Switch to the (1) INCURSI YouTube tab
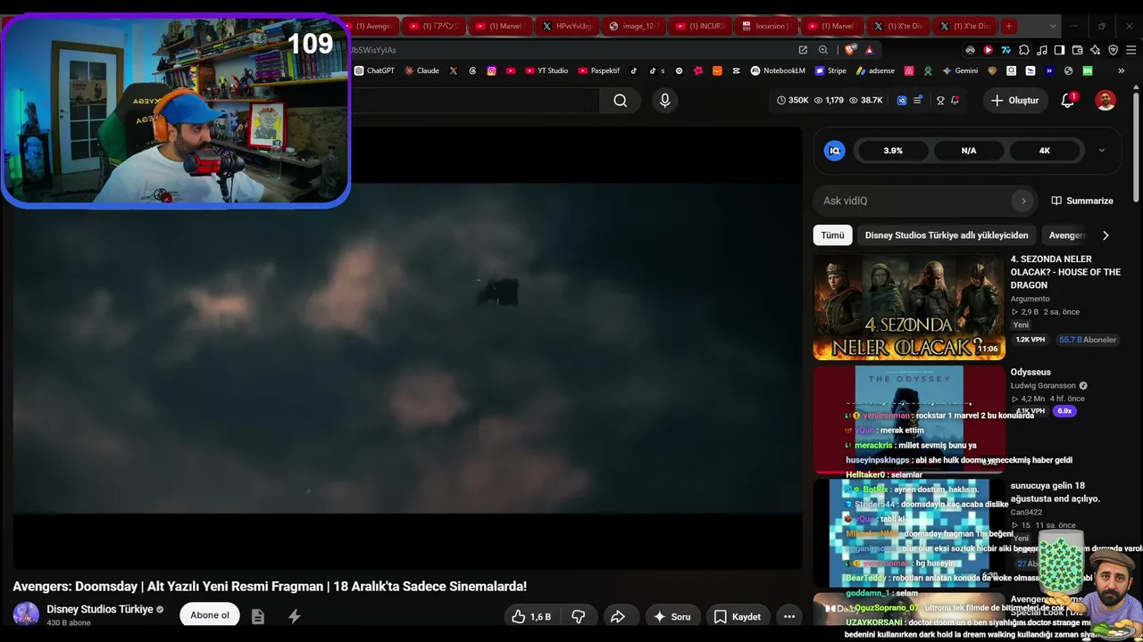The image size is (1143, 642). (699, 26)
